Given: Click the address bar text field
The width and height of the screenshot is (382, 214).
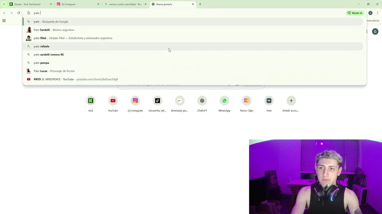Looking at the screenshot, I should (x=188, y=13).
